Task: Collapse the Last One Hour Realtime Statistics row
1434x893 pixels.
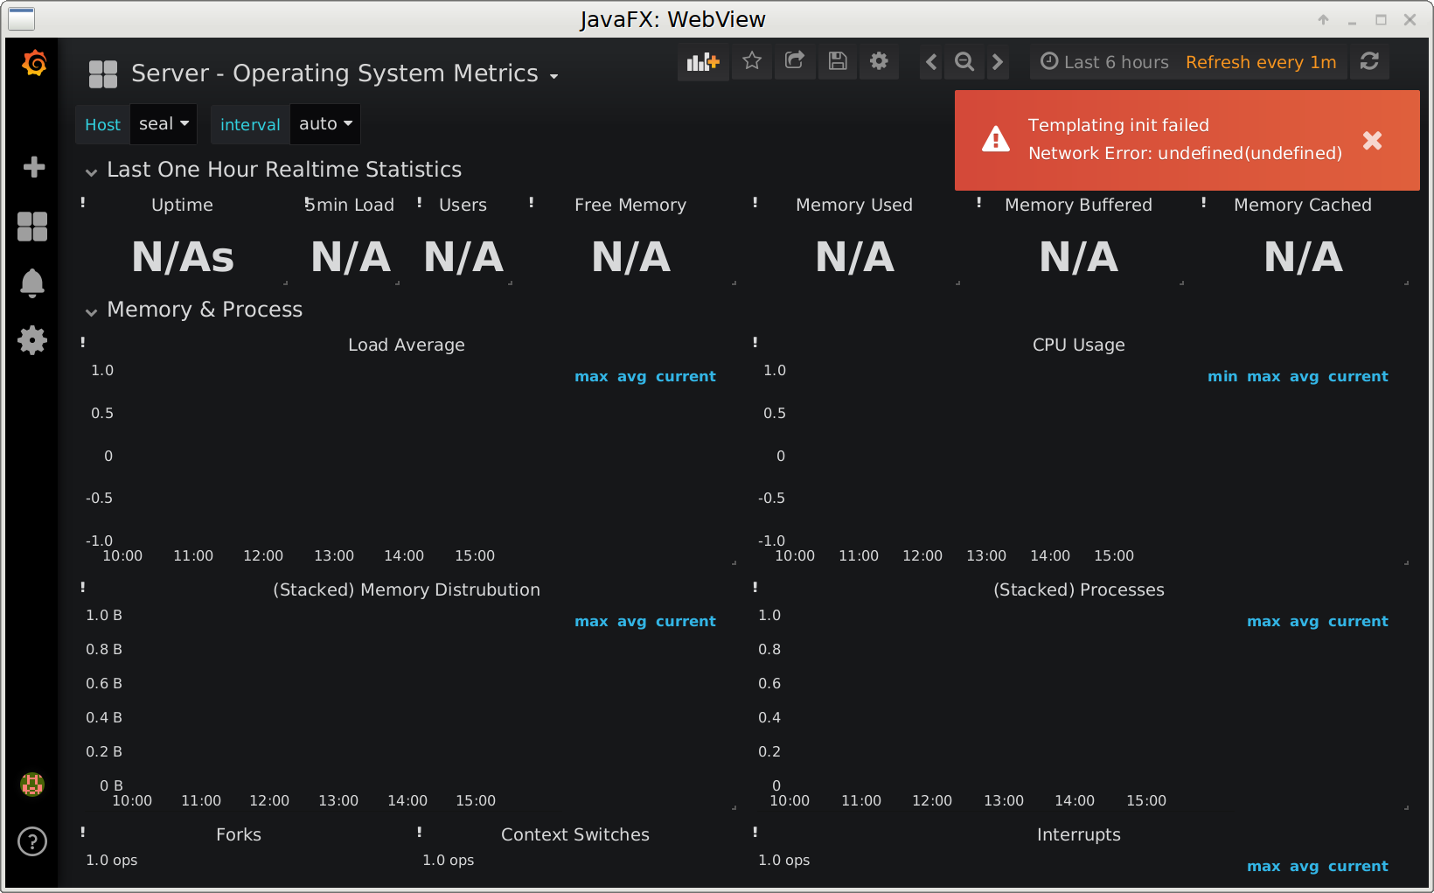Action: pos(92,171)
